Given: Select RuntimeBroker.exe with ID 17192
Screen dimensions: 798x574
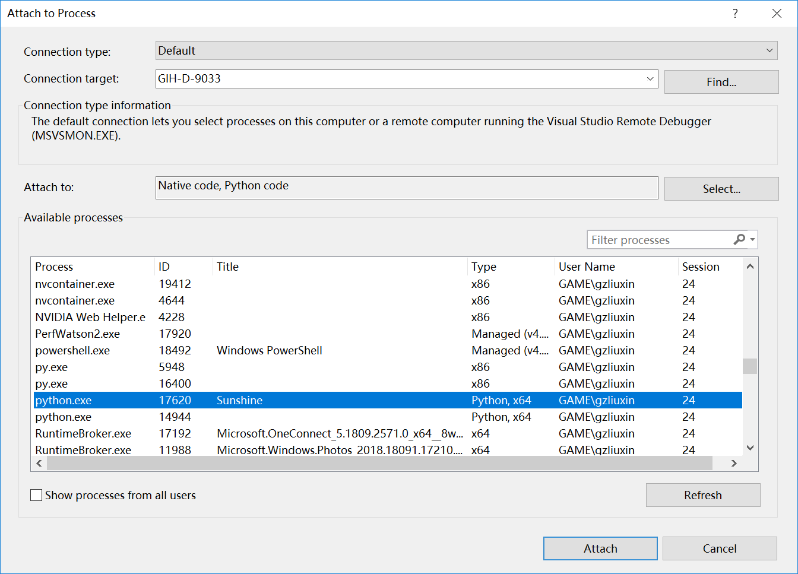Looking at the screenshot, I should 387,433.
